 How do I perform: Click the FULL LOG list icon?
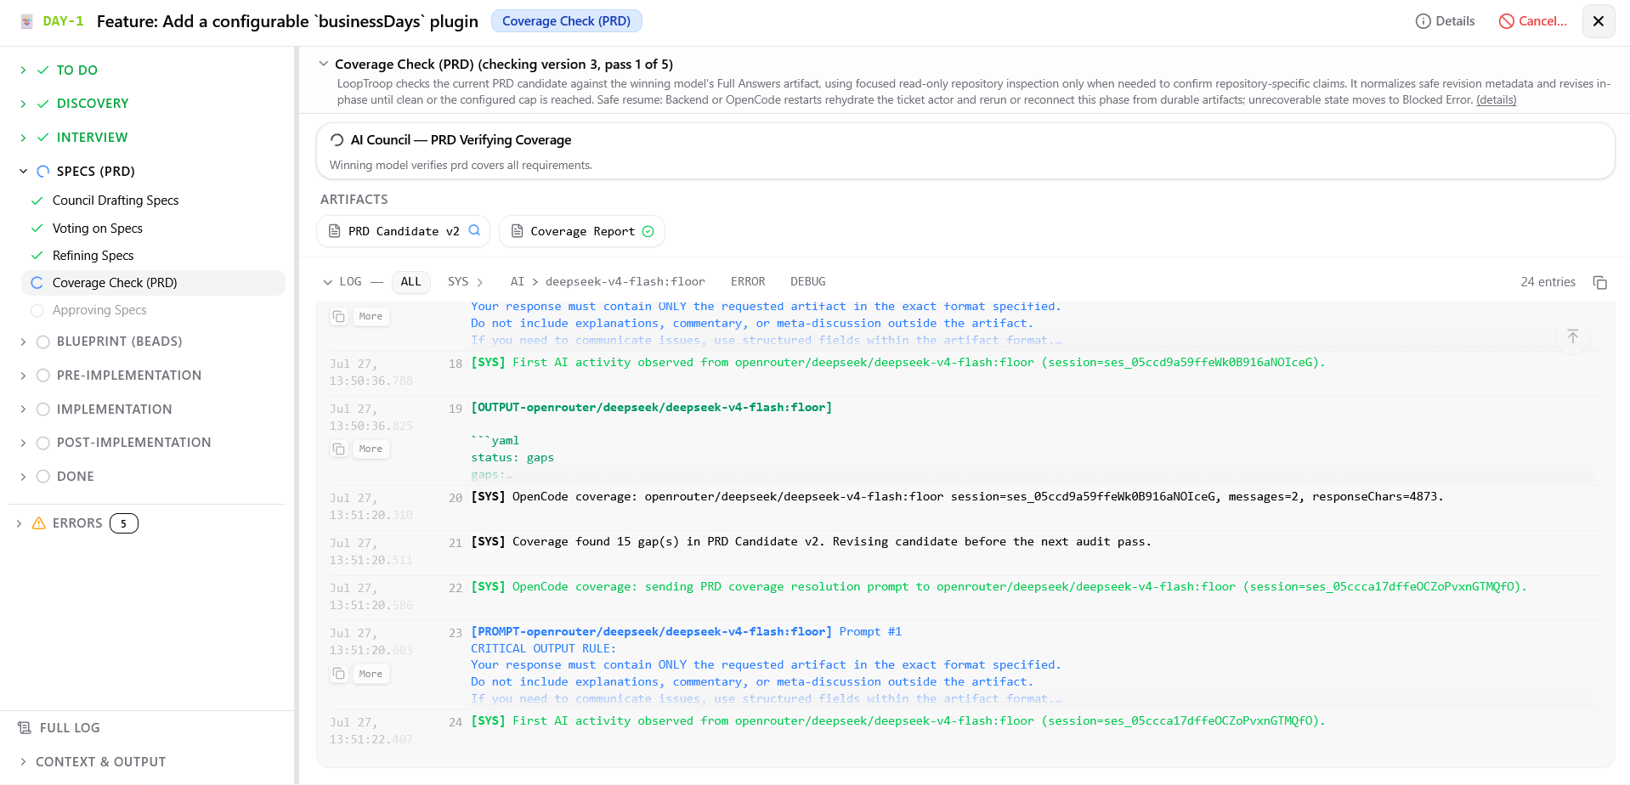point(25,728)
